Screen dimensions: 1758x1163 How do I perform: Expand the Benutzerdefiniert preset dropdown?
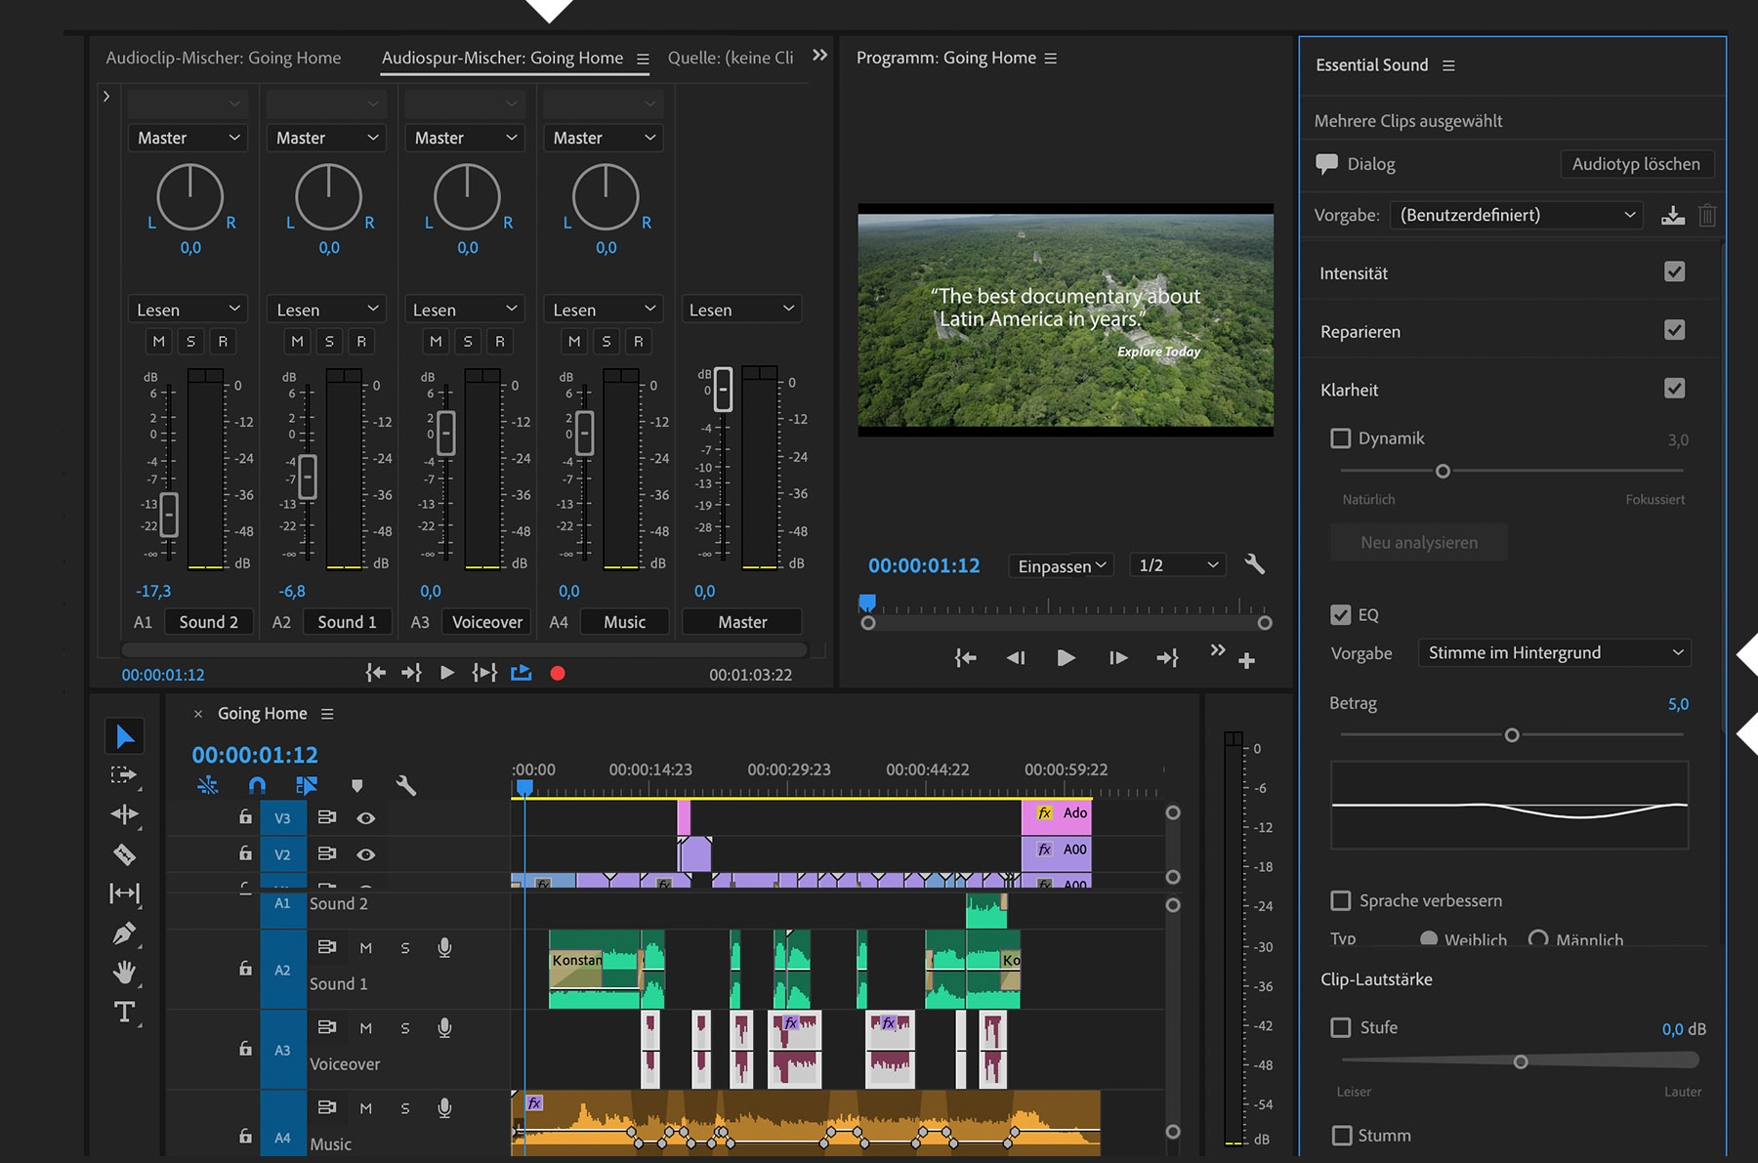tap(1517, 215)
